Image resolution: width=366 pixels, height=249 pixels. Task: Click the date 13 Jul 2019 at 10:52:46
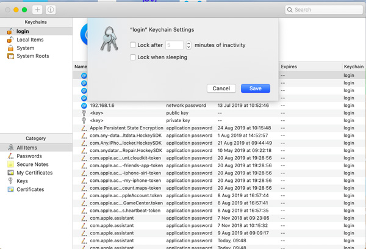tap(243, 106)
